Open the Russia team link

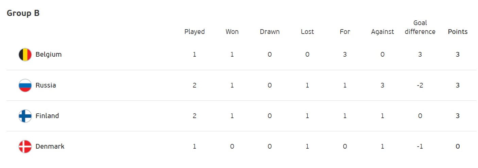click(x=46, y=85)
